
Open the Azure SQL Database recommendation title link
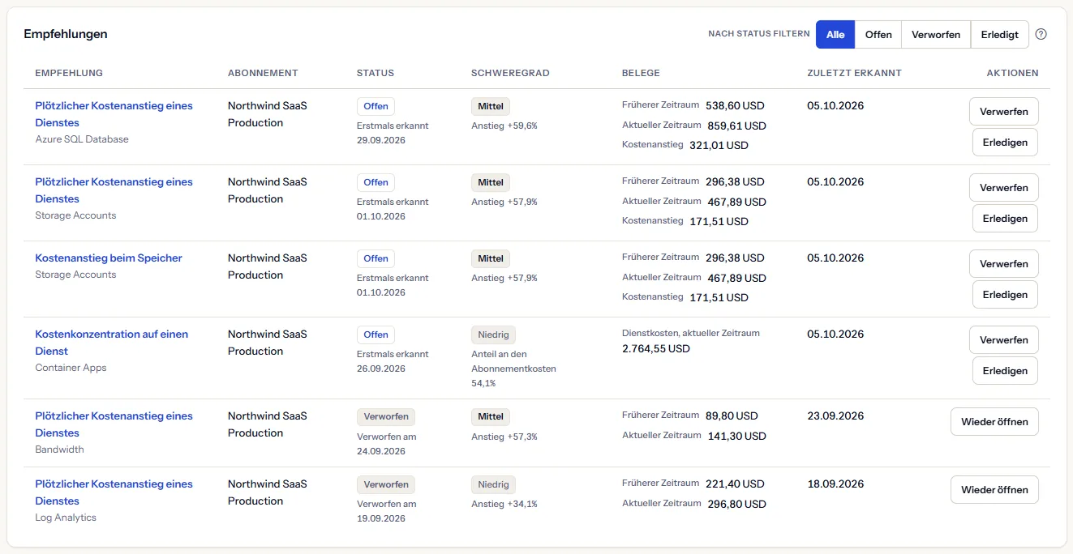(x=114, y=114)
